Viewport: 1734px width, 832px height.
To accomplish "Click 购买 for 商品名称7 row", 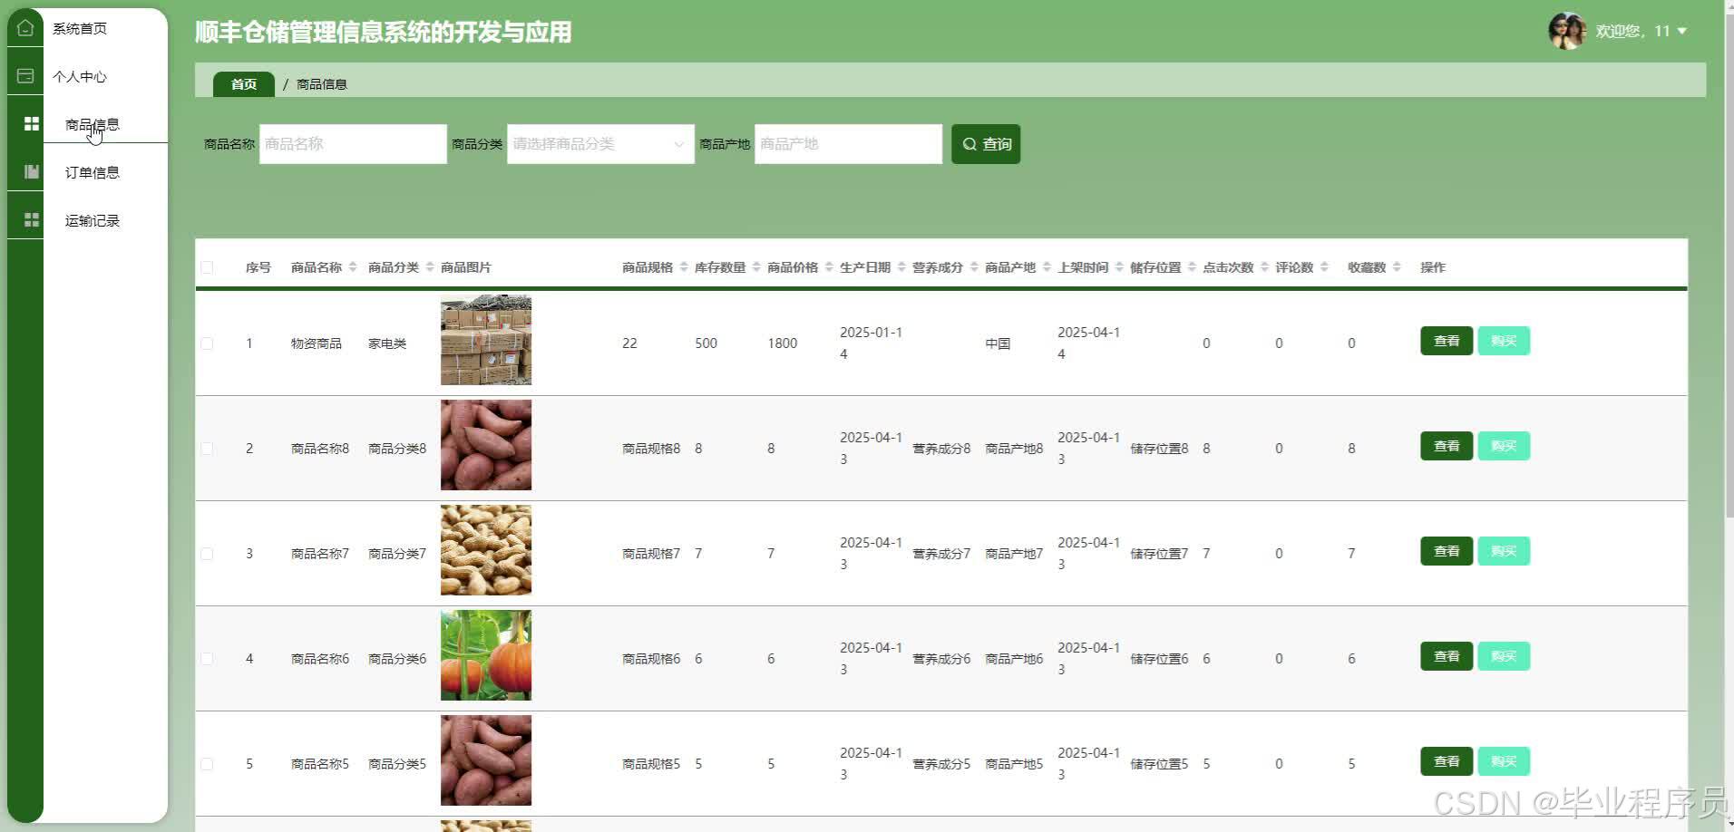I will click(1504, 551).
